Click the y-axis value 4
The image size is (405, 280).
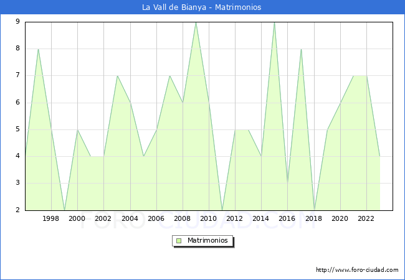click(x=17, y=156)
